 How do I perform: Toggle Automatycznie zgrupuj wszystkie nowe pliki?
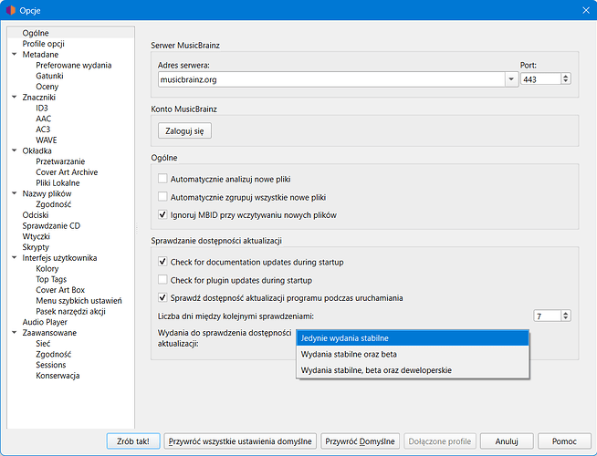click(163, 197)
